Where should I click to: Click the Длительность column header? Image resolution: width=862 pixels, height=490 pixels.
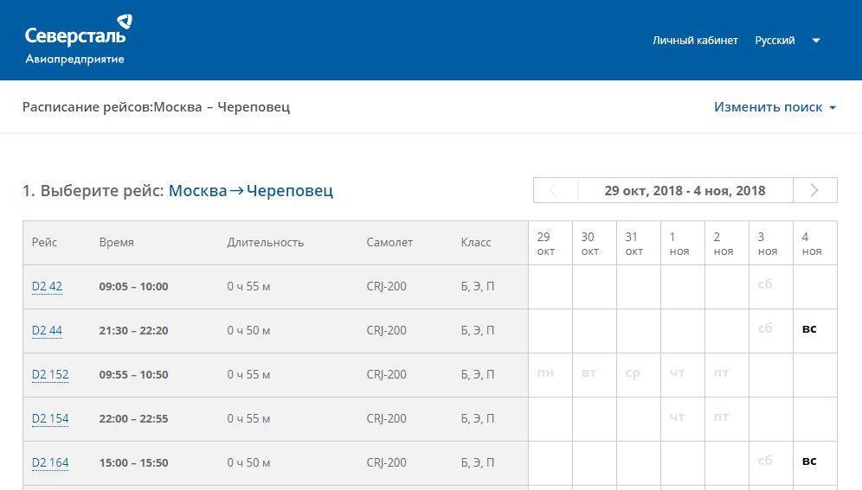pos(266,242)
